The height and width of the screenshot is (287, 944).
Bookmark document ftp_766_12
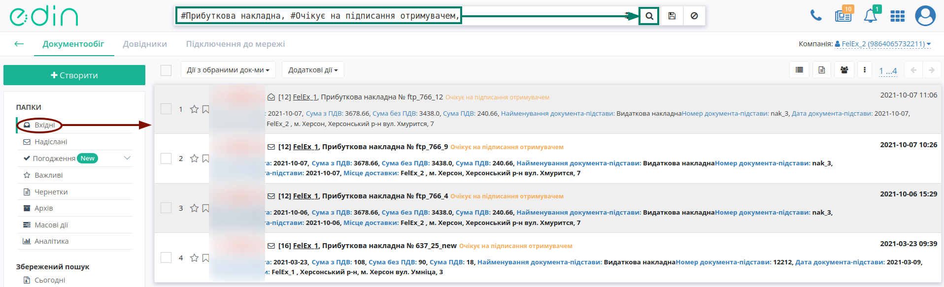click(x=206, y=109)
